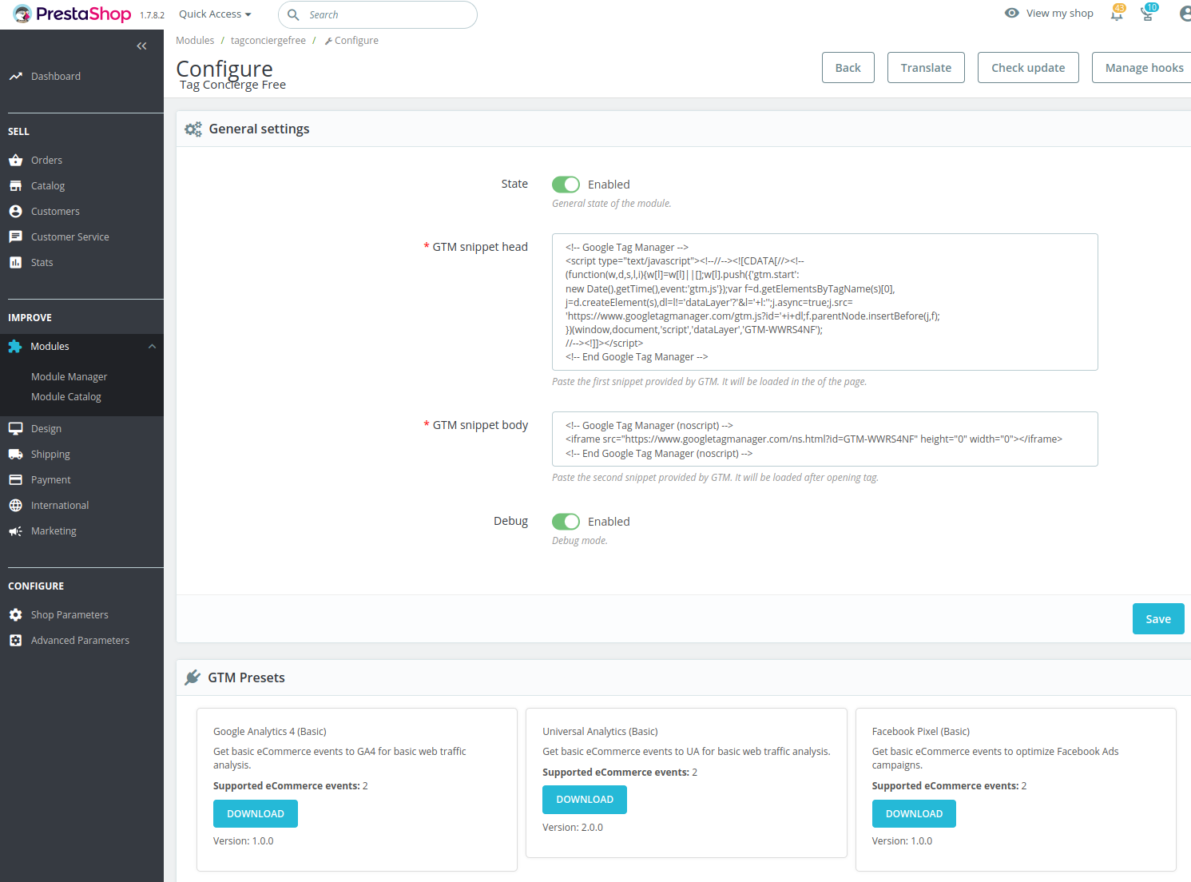Click the Orders basket icon

point(15,161)
